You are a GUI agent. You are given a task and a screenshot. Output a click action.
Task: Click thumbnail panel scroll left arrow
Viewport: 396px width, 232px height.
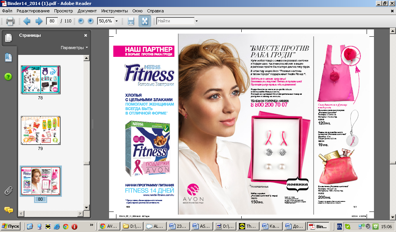[21, 213]
